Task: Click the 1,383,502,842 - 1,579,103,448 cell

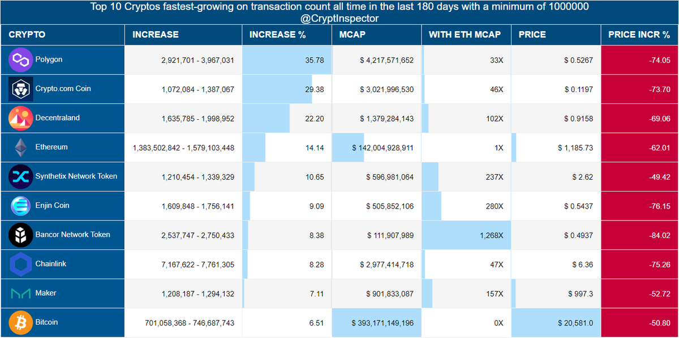Action: 183,148
